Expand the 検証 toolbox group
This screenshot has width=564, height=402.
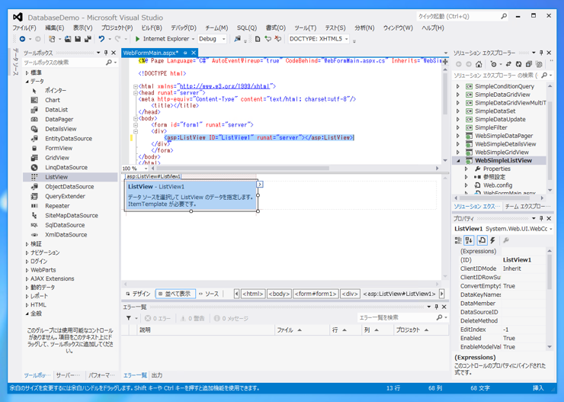pos(27,244)
